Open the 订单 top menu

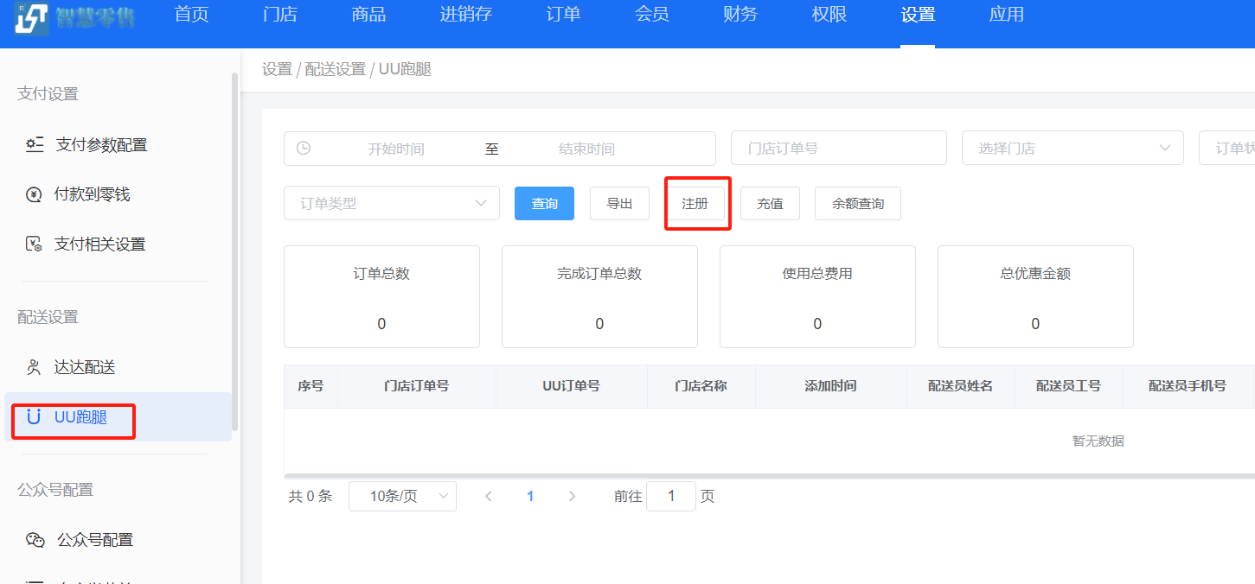(x=563, y=15)
